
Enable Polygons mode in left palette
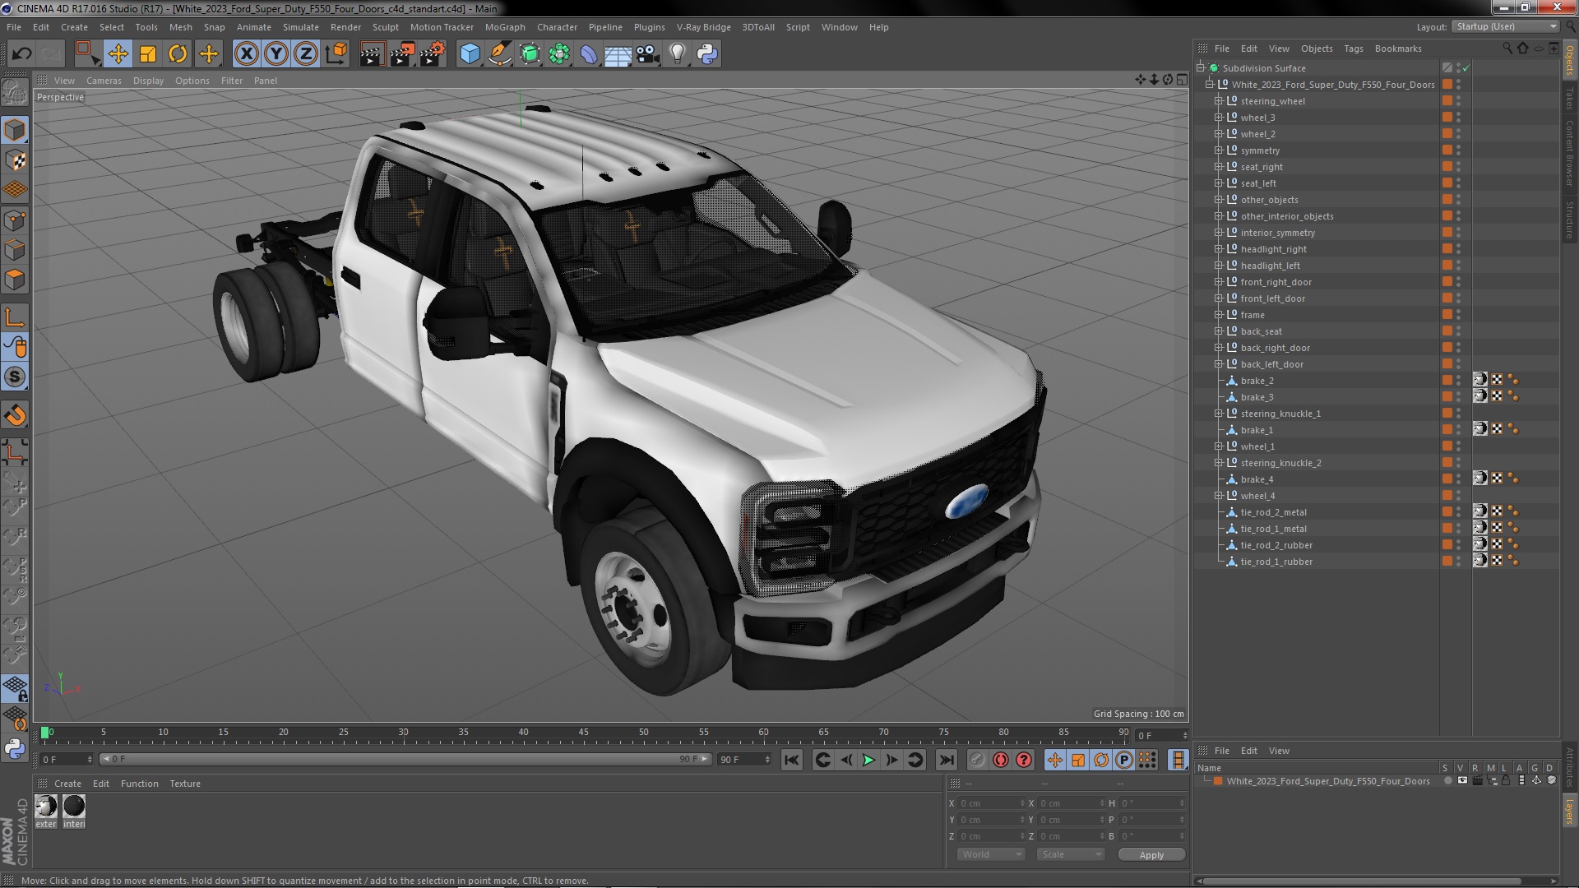click(15, 280)
